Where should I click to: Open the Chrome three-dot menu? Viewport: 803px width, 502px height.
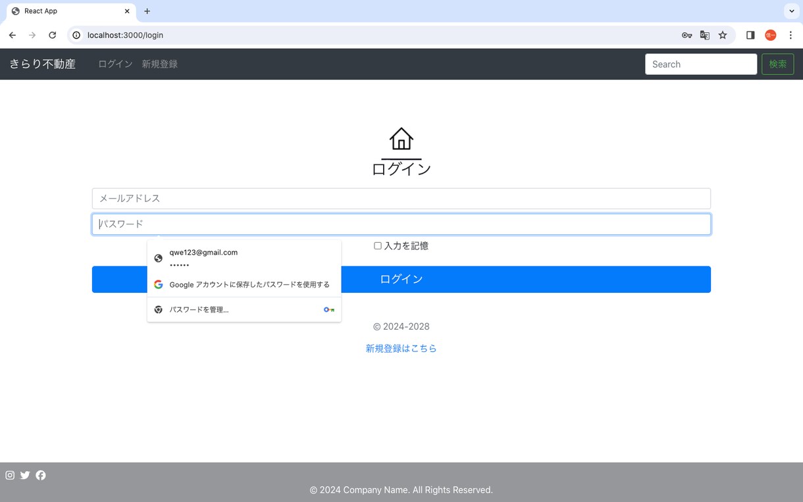[790, 36]
